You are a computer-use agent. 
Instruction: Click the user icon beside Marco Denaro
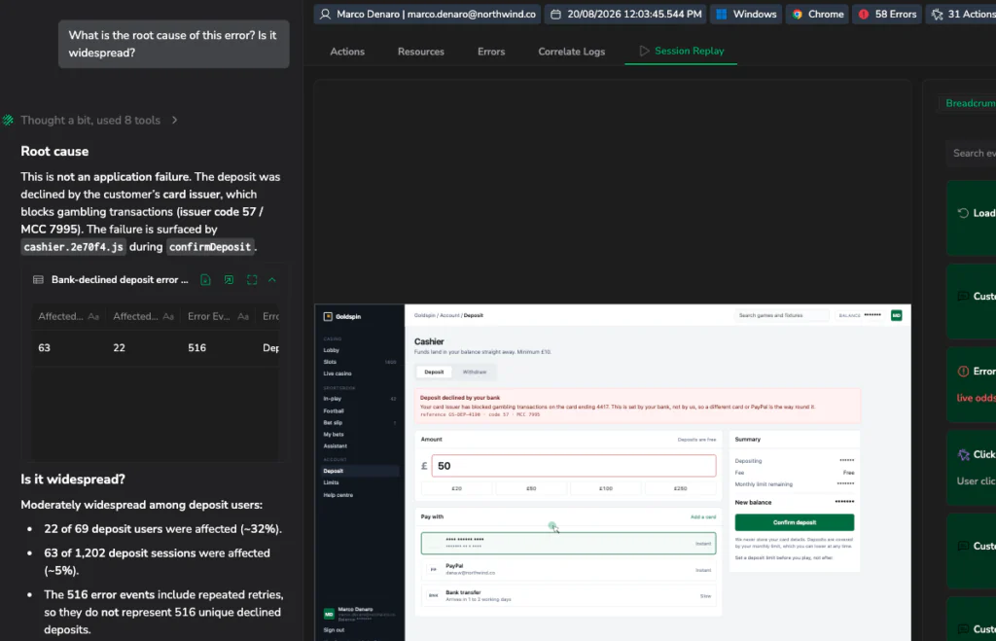325,14
